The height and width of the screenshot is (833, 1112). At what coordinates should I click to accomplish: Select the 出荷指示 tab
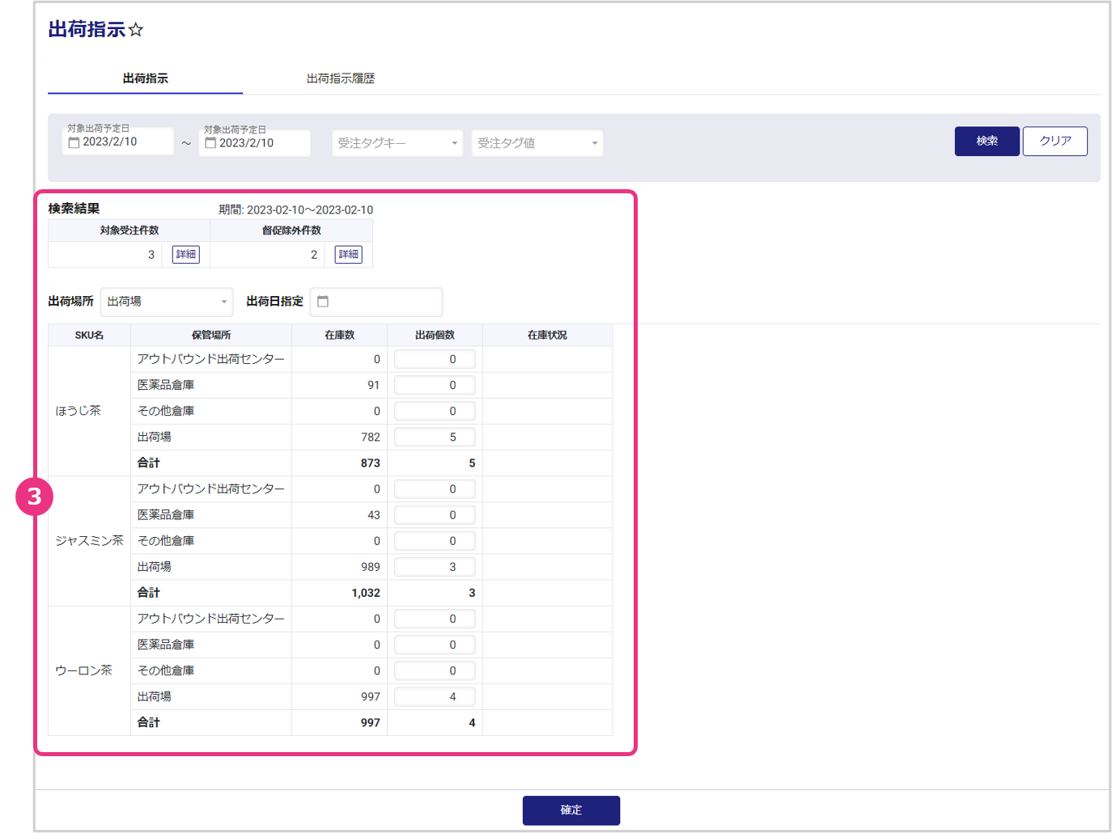click(x=146, y=78)
